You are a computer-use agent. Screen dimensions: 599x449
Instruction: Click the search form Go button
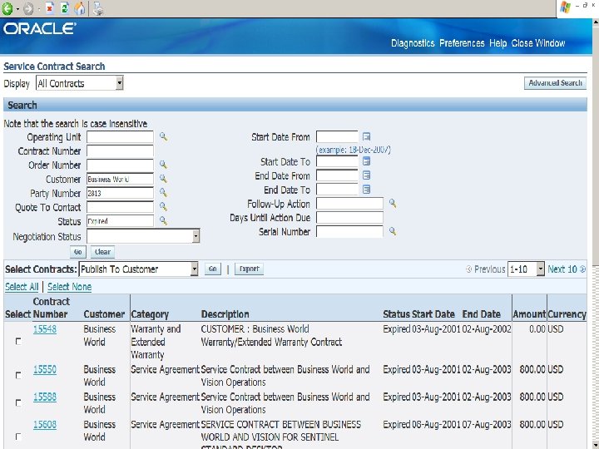[x=78, y=252]
